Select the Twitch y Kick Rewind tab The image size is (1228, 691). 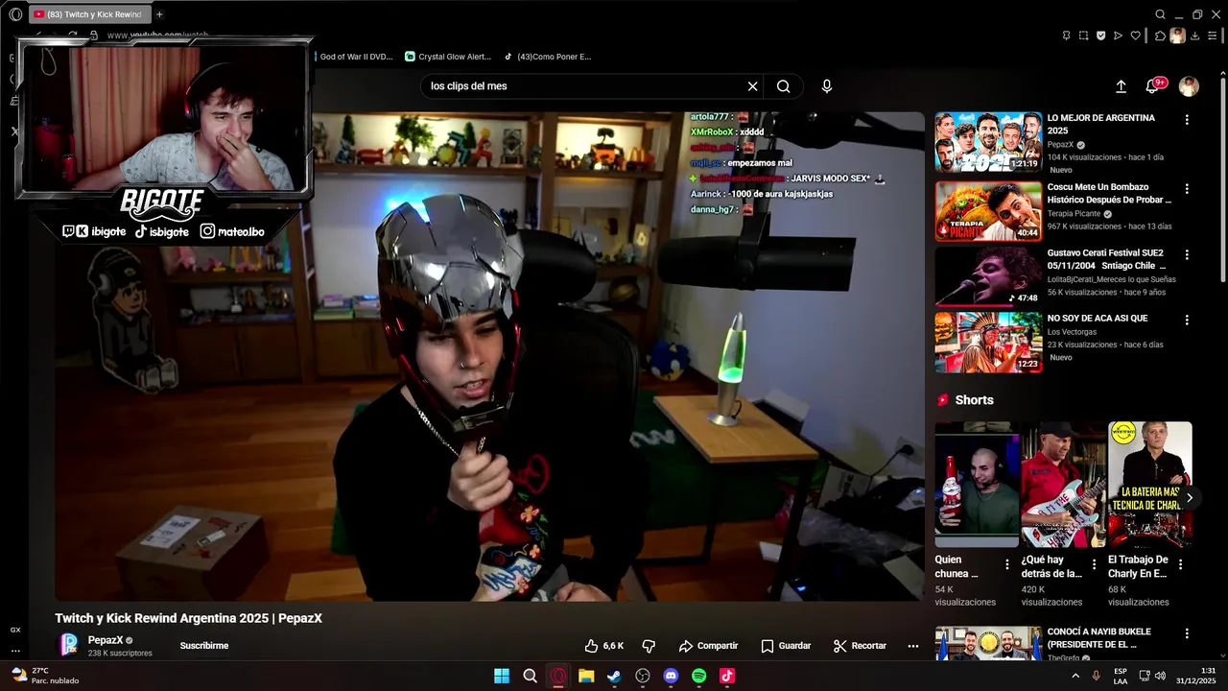click(89, 14)
